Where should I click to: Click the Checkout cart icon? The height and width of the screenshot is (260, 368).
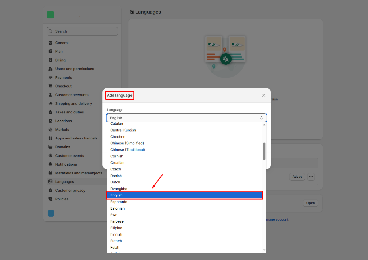[51, 86]
